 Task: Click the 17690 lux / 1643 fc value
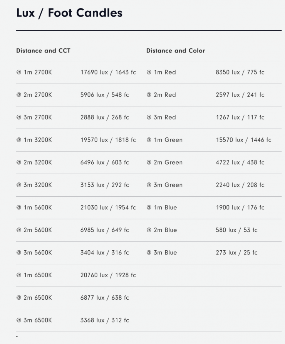pyautogui.click(x=108, y=72)
